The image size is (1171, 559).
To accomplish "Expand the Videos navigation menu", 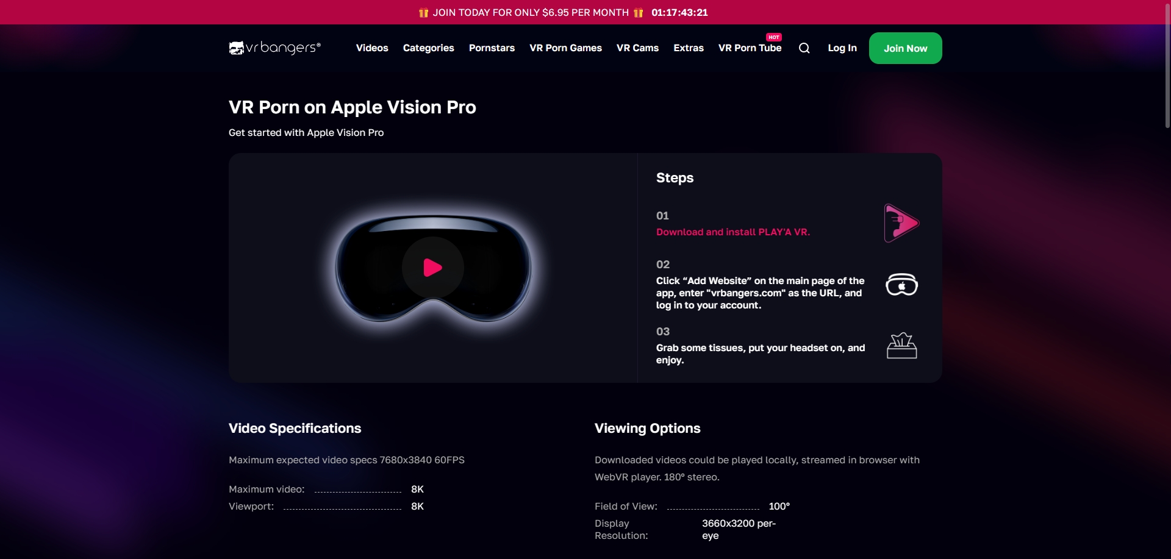I will (x=371, y=48).
